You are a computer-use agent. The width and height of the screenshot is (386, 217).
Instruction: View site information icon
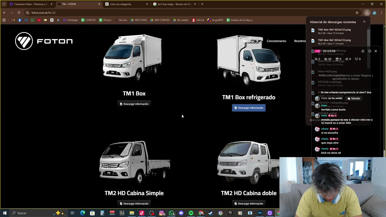pos(27,13)
